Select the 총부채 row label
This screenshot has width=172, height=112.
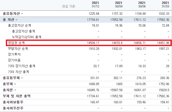tap(8, 84)
